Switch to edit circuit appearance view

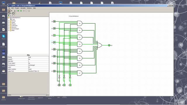pos(15,13)
